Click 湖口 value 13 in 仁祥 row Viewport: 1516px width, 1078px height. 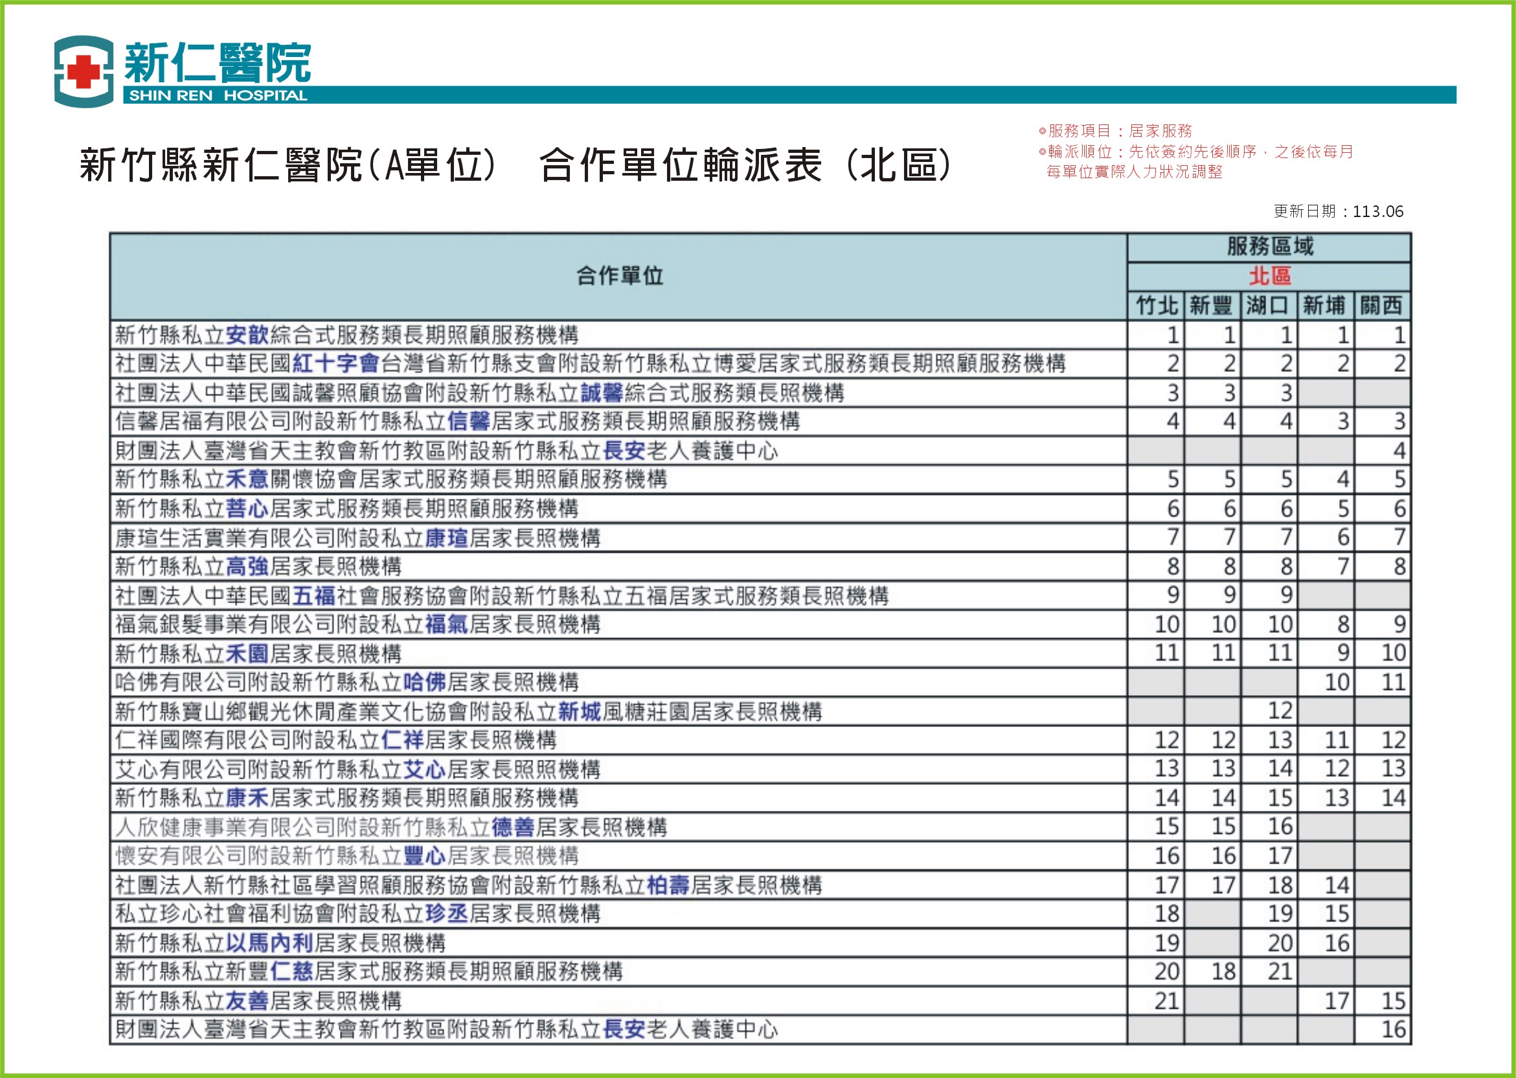click(1280, 740)
